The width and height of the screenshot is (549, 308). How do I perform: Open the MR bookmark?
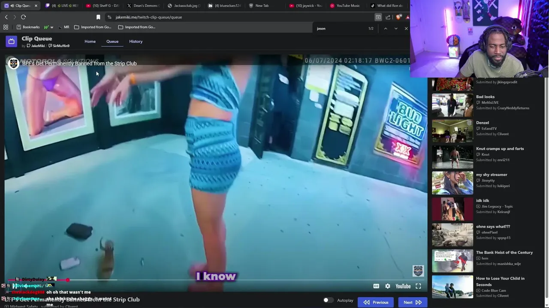64,27
